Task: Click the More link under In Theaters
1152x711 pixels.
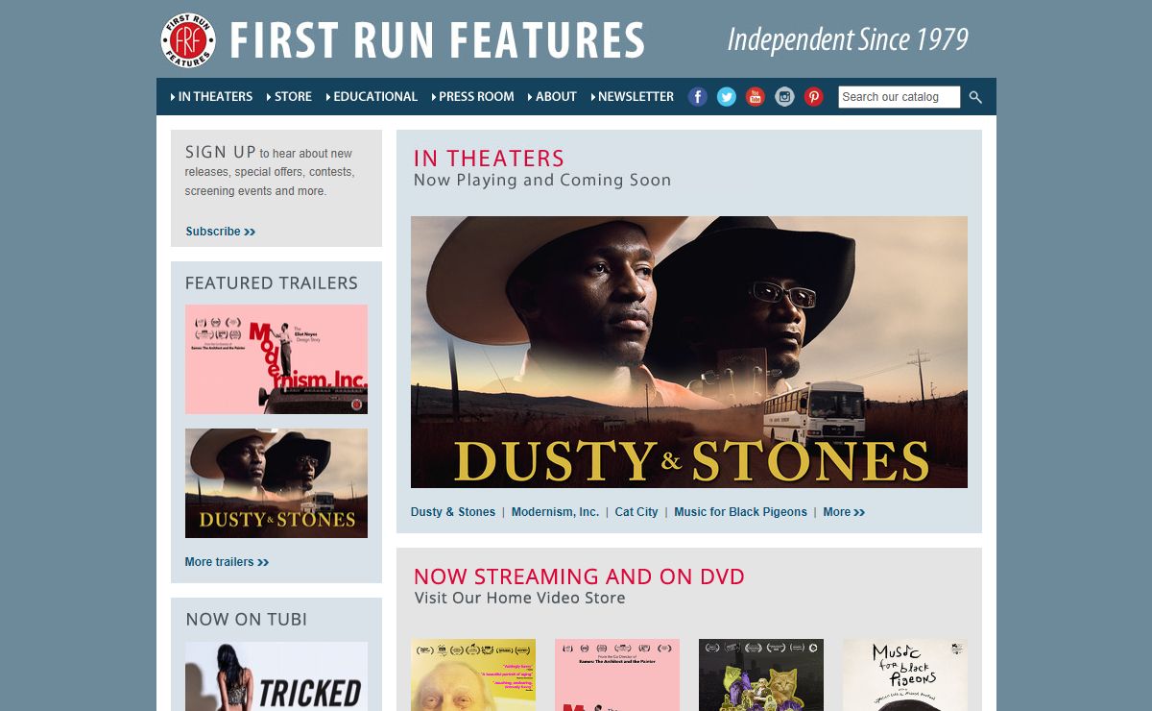Action: [844, 512]
